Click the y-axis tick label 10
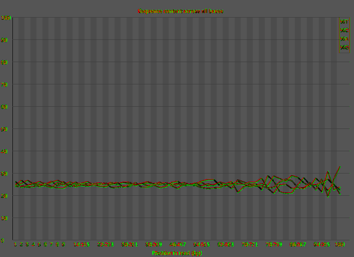The image size is (354, 257). [x=4, y=218]
